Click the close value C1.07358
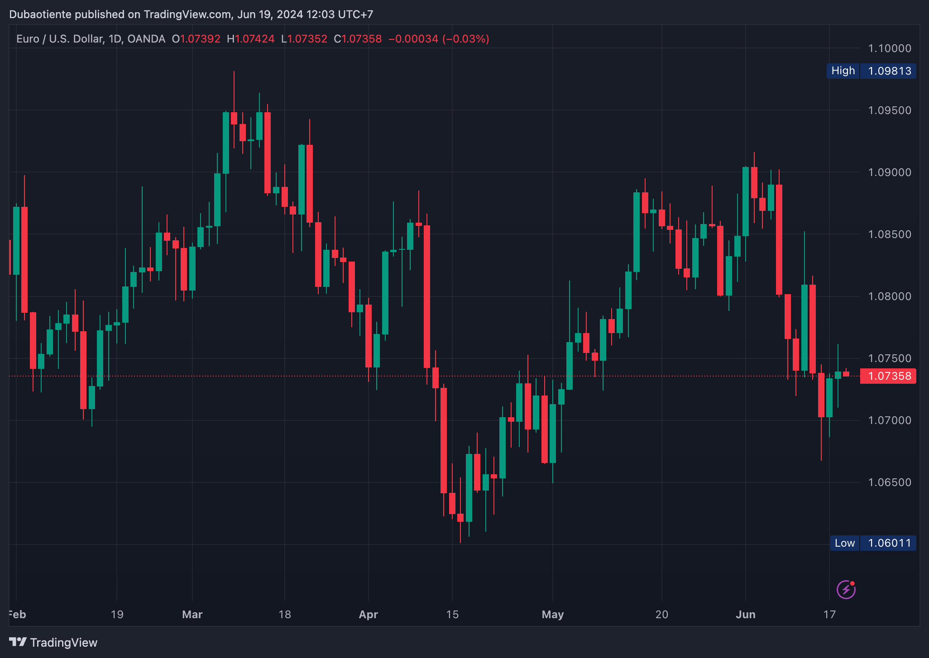This screenshot has width=929, height=658. click(358, 39)
